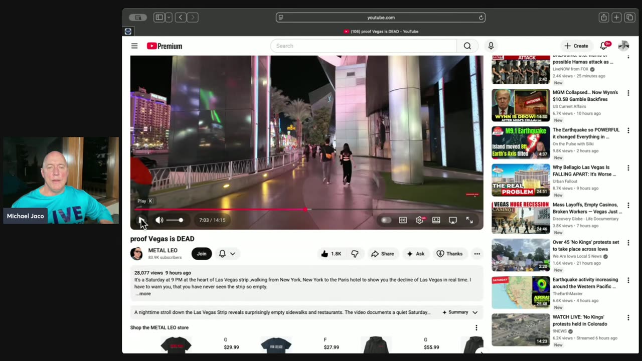Reload the page in Safari
This screenshot has height=361, width=642.
481,18
